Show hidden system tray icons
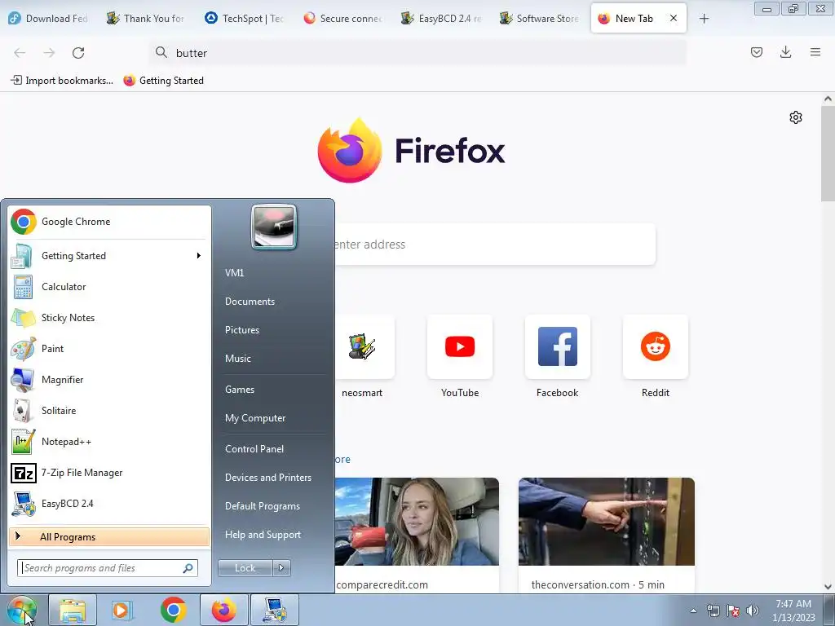The height and width of the screenshot is (626, 835). click(x=693, y=611)
